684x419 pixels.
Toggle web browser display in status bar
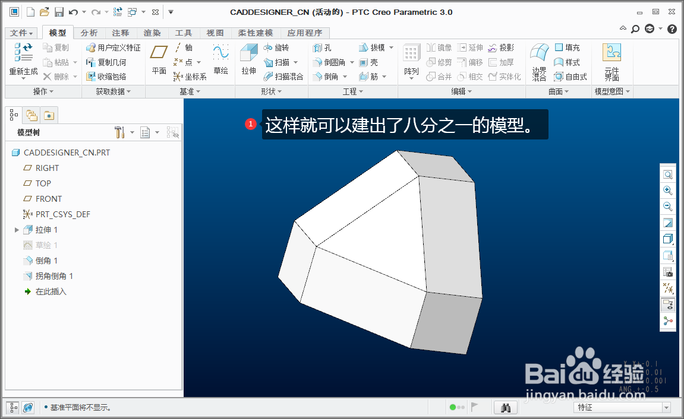point(28,408)
